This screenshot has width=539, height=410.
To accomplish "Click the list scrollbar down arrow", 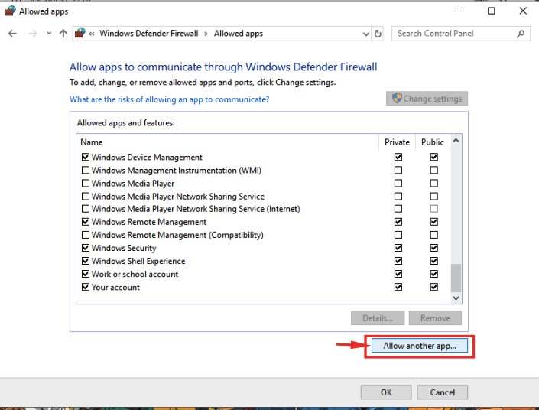I will pyautogui.click(x=456, y=298).
